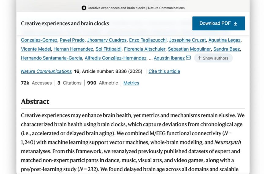Open author Jhosmary Cuadros link
The height and width of the screenshot is (174, 266).
pyautogui.click(x=107, y=40)
